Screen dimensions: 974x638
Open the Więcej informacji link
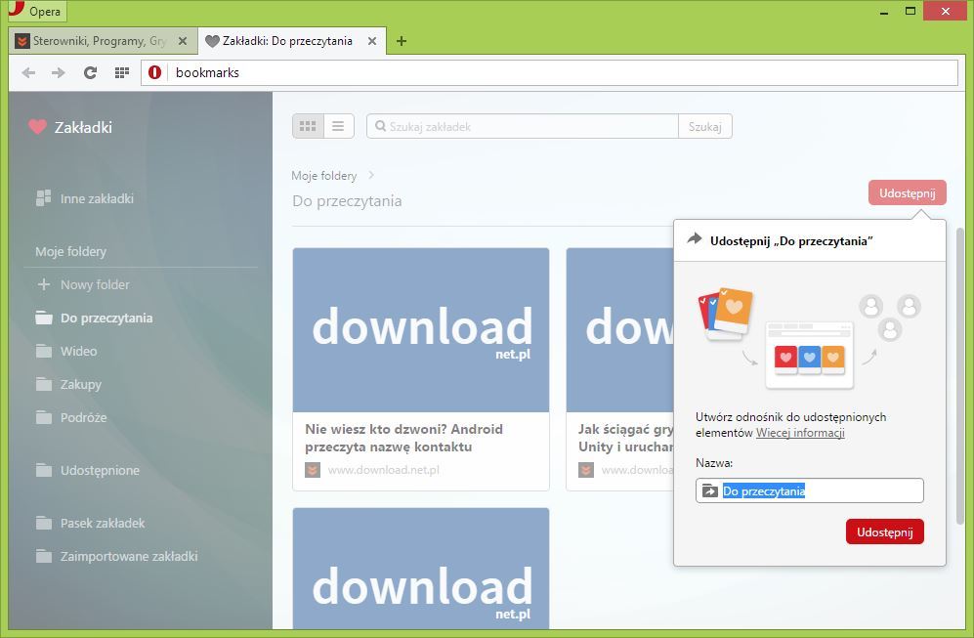[x=800, y=433]
